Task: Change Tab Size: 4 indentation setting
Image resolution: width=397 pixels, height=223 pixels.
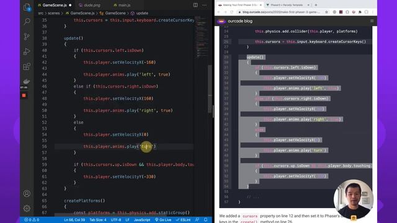Action: [x=98, y=220]
